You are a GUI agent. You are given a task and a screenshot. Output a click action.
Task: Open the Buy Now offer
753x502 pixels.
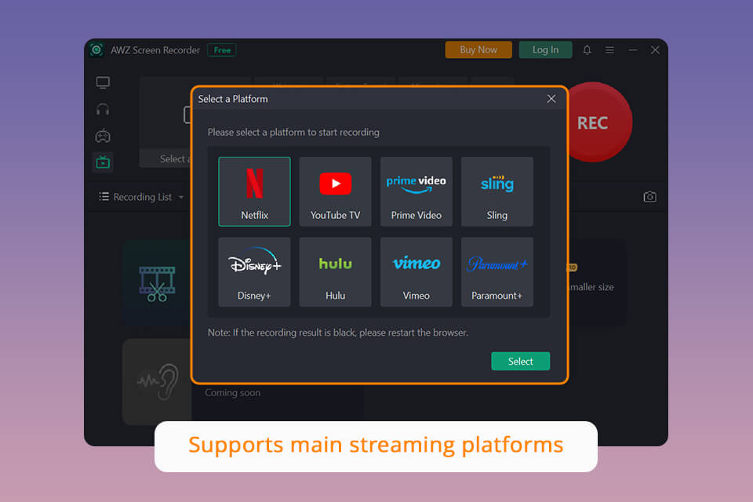[x=478, y=50]
